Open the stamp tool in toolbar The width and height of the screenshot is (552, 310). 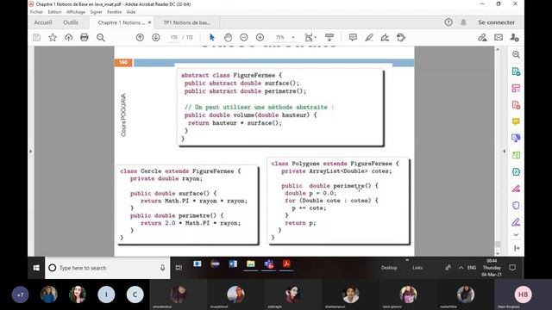401,37
